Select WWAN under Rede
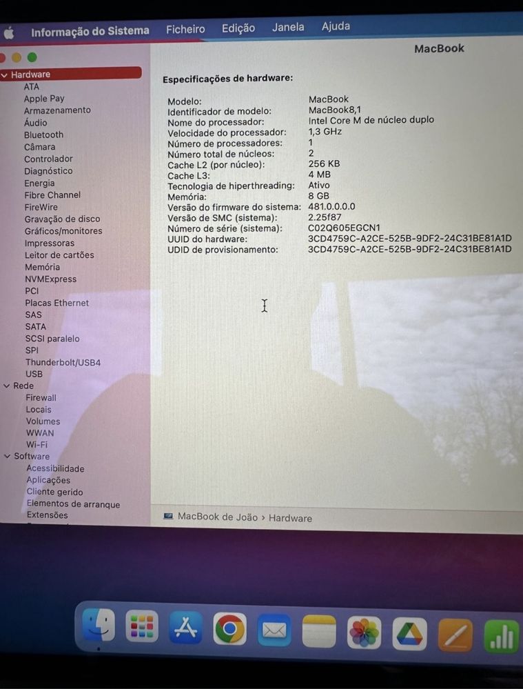Image resolution: width=523 pixels, height=689 pixels. (x=40, y=433)
